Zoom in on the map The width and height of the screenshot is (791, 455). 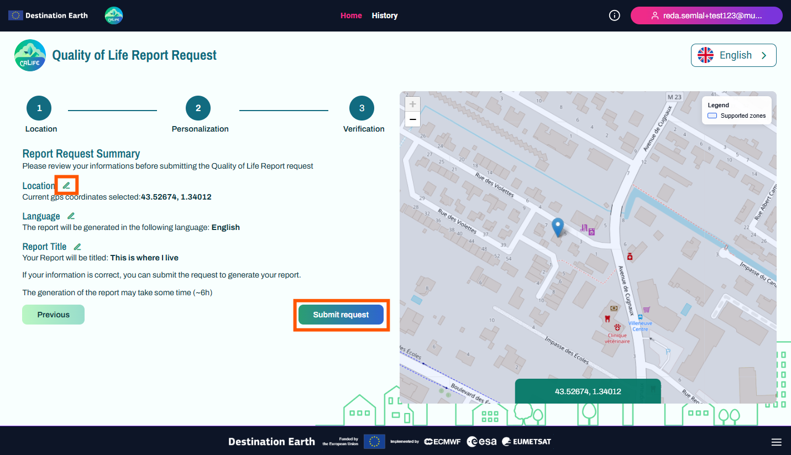pyautogui.click(x=412, y=104)
